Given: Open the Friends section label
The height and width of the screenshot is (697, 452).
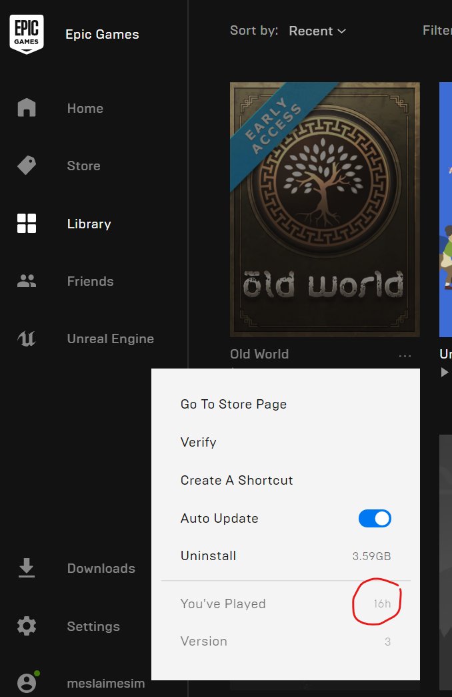Looking at the screenshot, I should [x=90, y=281].
